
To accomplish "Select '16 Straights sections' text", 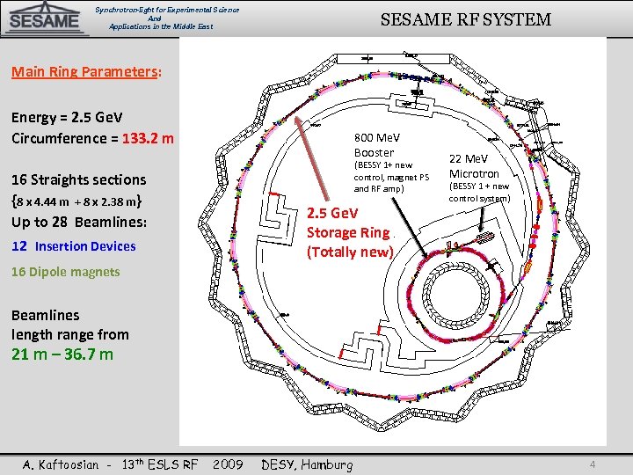I will tap(79, 179).
